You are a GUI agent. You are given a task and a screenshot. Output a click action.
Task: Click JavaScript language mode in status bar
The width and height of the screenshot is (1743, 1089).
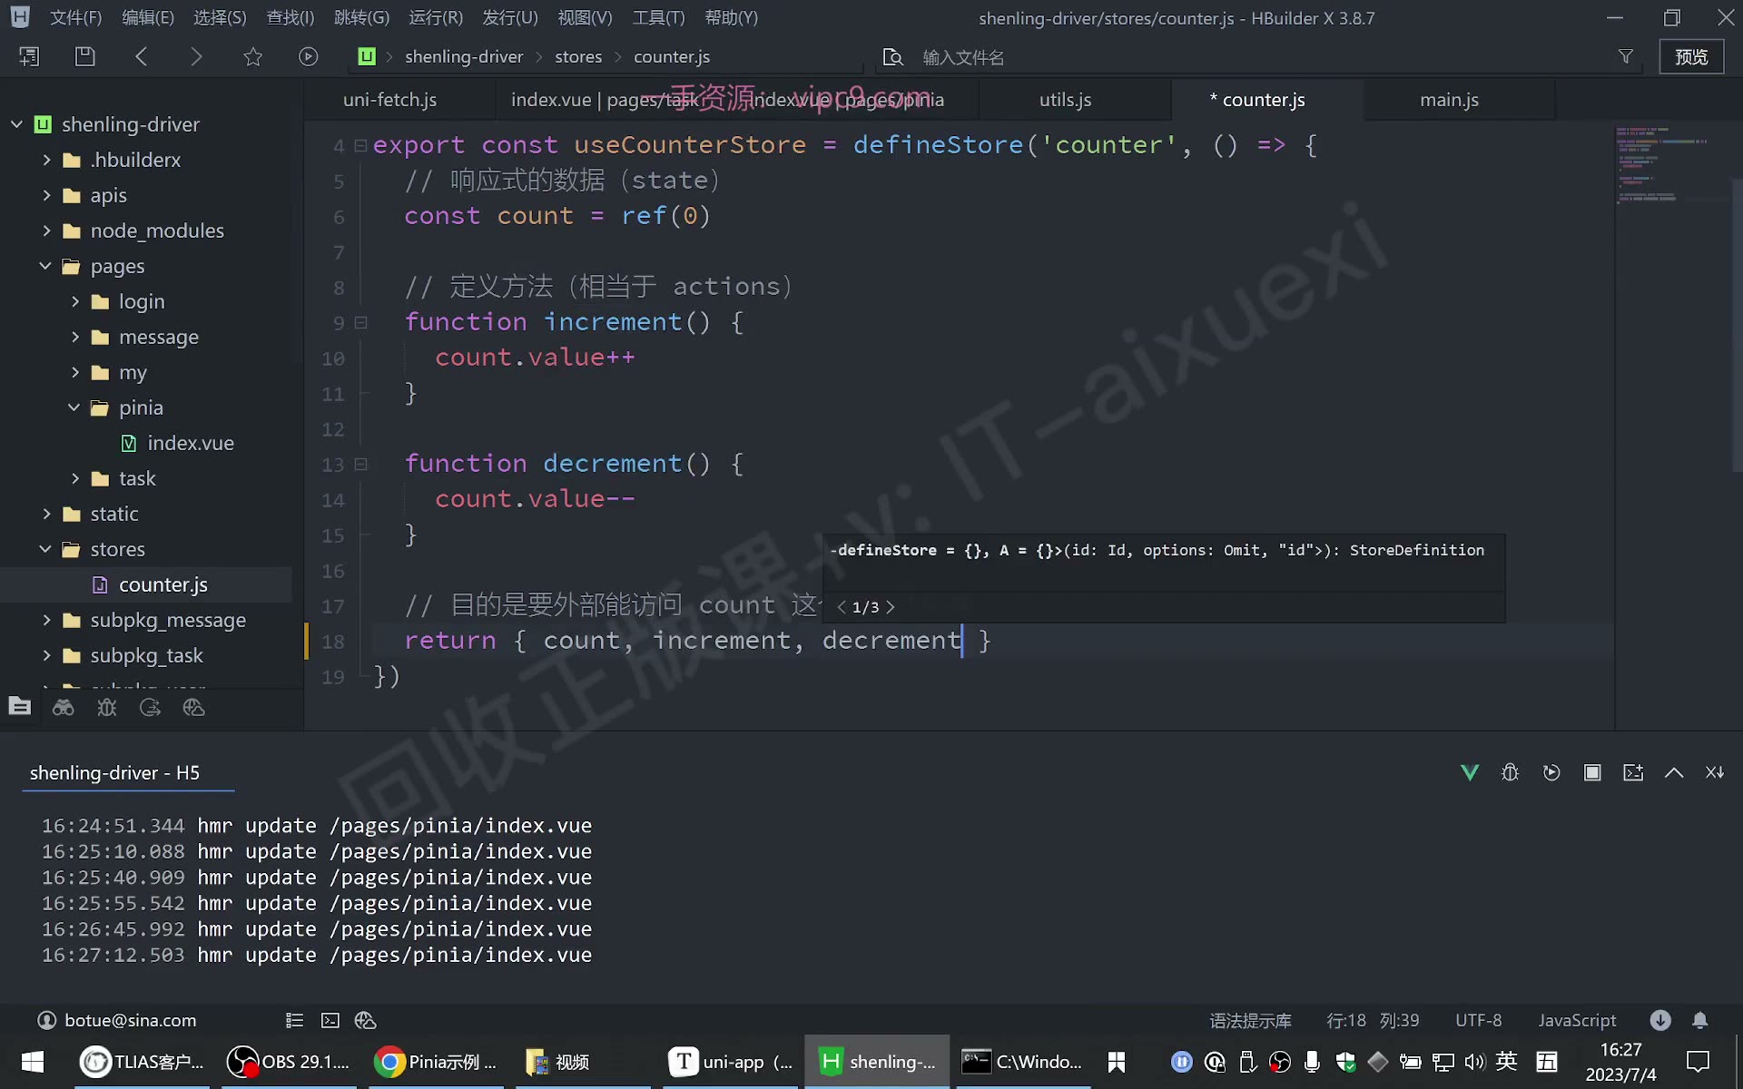[x=1577, y=1020]
